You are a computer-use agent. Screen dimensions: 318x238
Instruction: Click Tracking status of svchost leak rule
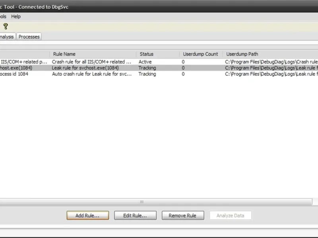147,68
